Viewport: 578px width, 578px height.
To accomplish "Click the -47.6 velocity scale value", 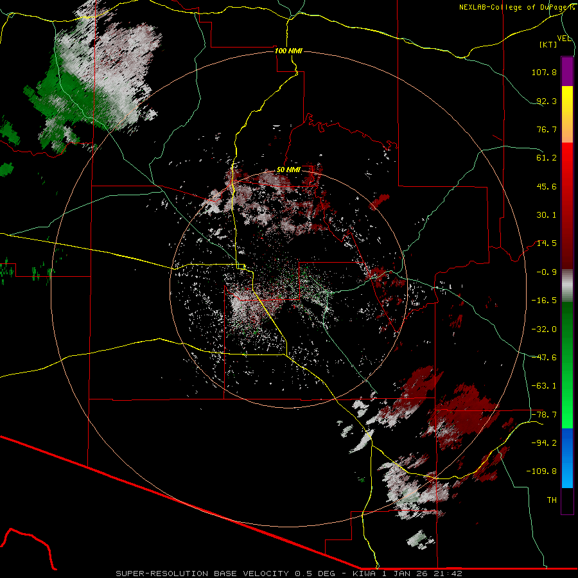I will [544, 358].
